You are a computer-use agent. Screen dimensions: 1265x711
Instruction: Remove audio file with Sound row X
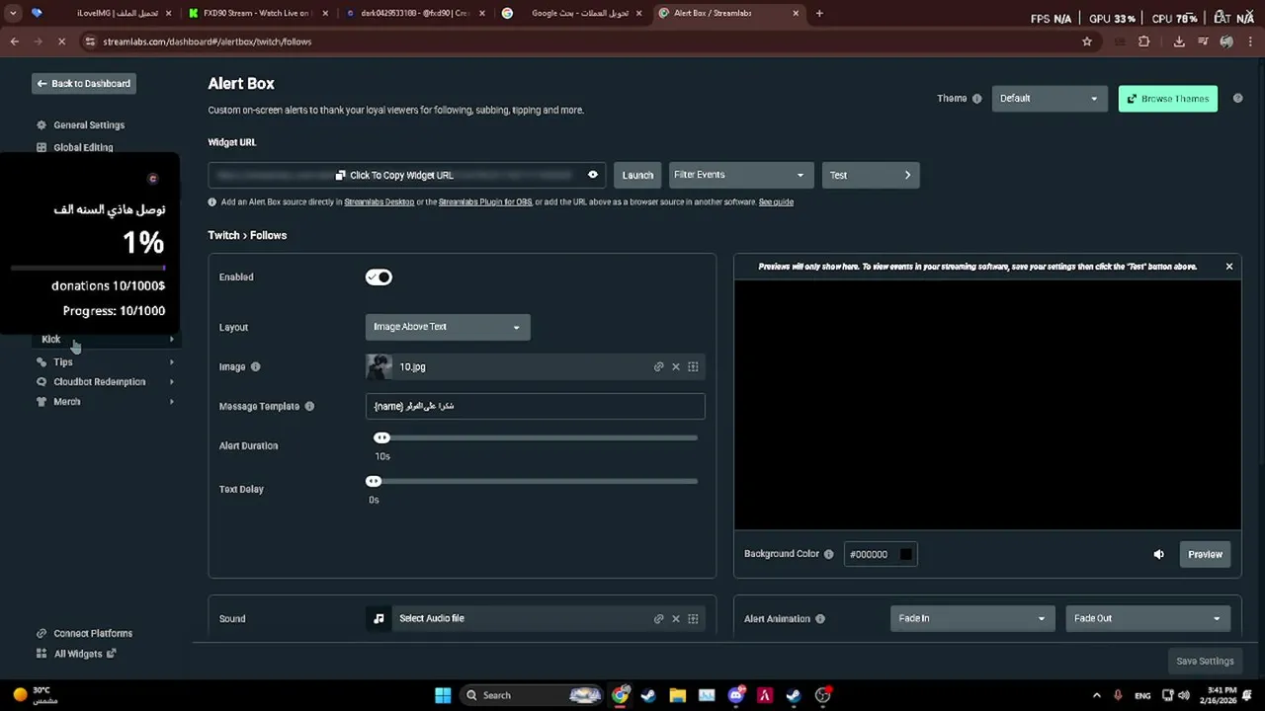click(676, 618)
